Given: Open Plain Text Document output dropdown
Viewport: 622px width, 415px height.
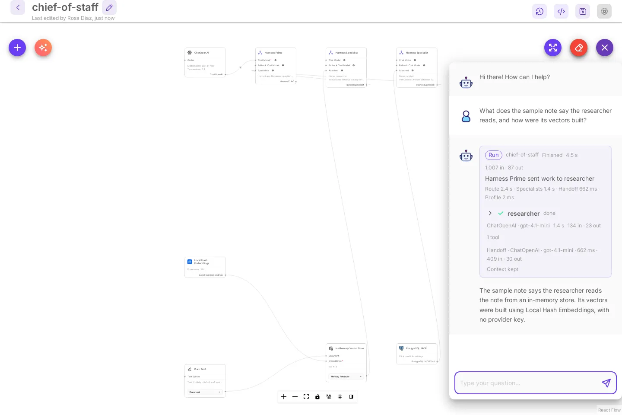Looking at the screenshot, I should click(x=205, y=392).
